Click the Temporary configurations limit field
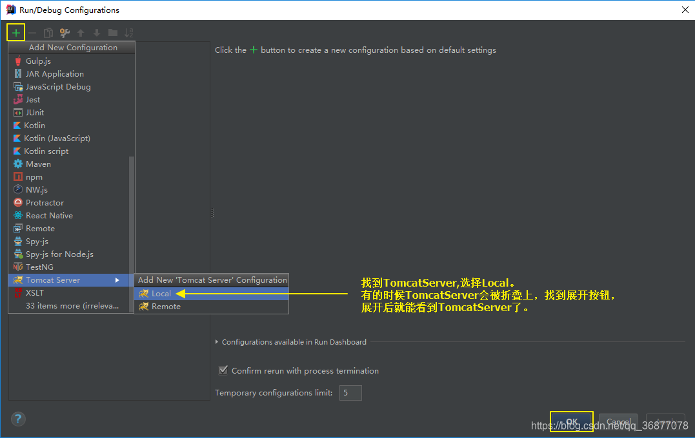Screen dimensions: 695x438 click(x=350, y=393)
